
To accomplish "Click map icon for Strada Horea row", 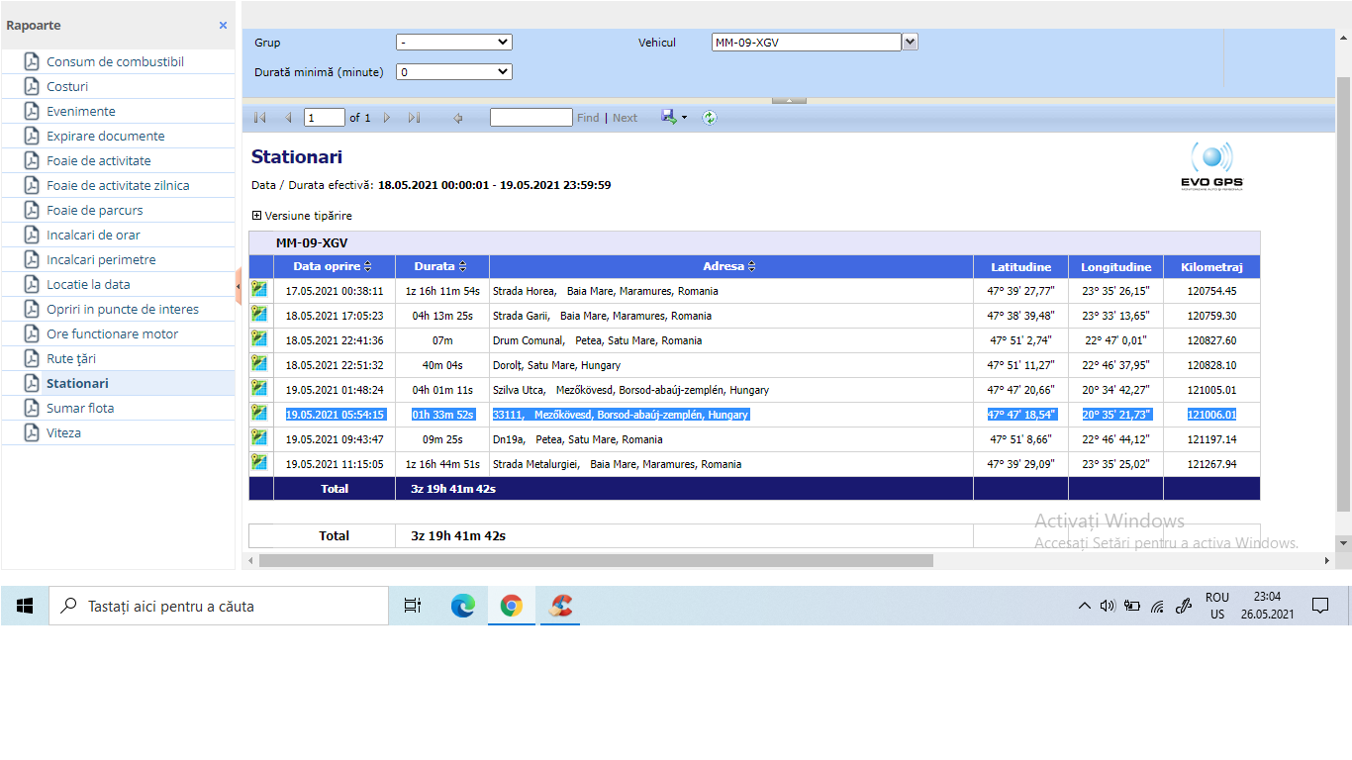I will [259, 289].
